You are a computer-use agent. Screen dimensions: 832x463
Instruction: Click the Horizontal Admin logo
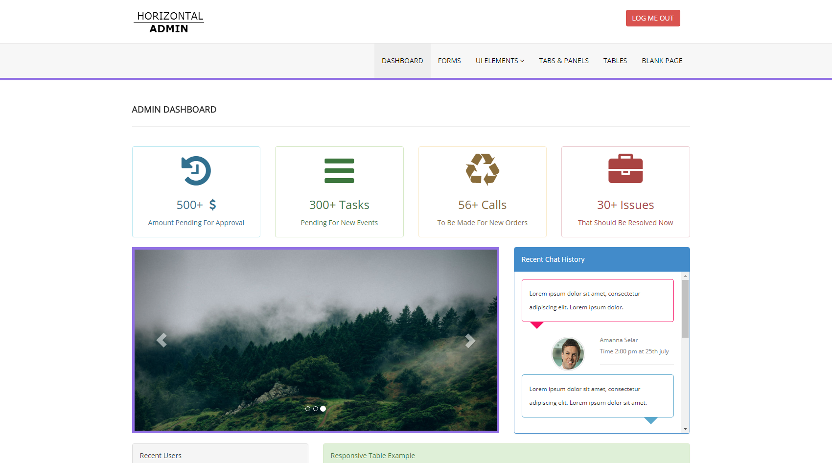[x=169, y=23]
